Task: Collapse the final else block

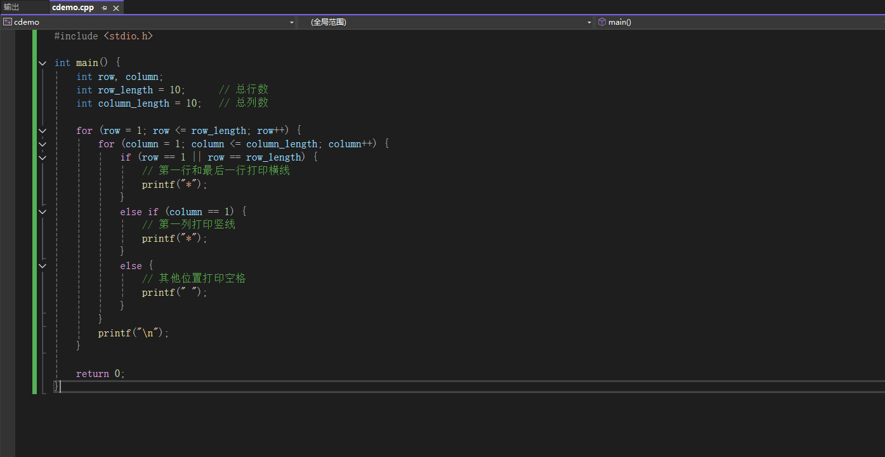Action: coord(43,266)
